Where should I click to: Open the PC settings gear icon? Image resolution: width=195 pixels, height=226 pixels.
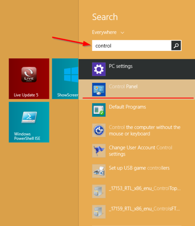tap(99, 69)
